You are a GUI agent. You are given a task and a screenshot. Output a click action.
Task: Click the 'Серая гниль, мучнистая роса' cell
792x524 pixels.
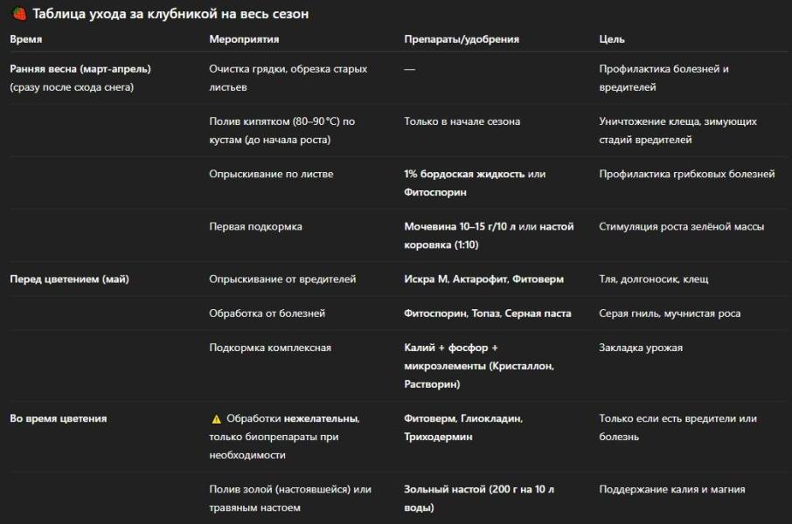670,314
